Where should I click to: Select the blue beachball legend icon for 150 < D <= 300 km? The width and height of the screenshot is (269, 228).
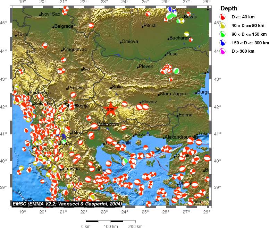pos(222,43)
